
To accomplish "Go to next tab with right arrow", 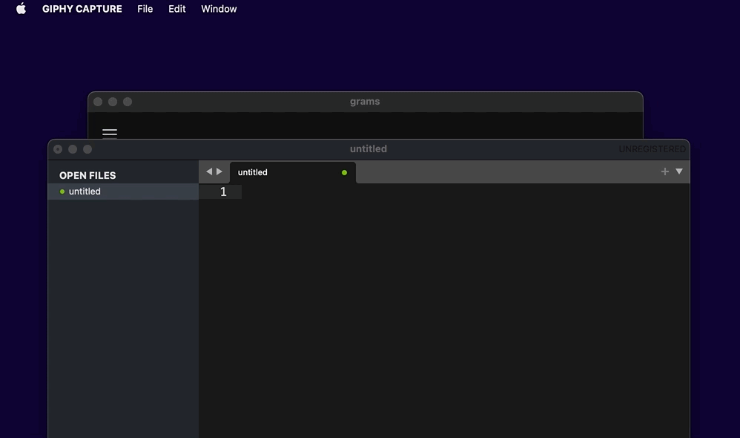I will point(219,171).
